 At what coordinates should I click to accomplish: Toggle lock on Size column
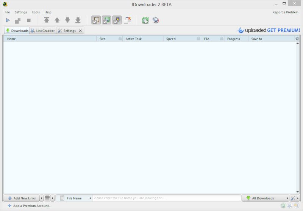[x=120, y=39]
